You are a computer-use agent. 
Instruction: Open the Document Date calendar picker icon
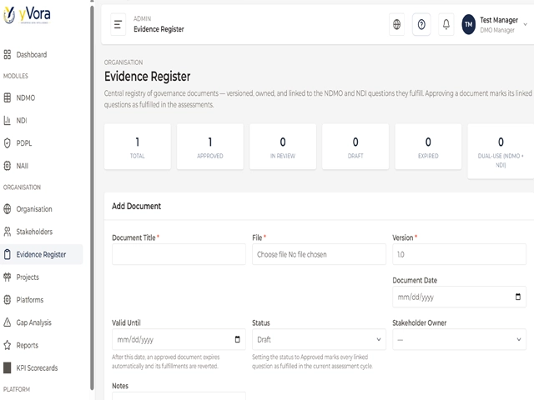(x=517, y=297)
